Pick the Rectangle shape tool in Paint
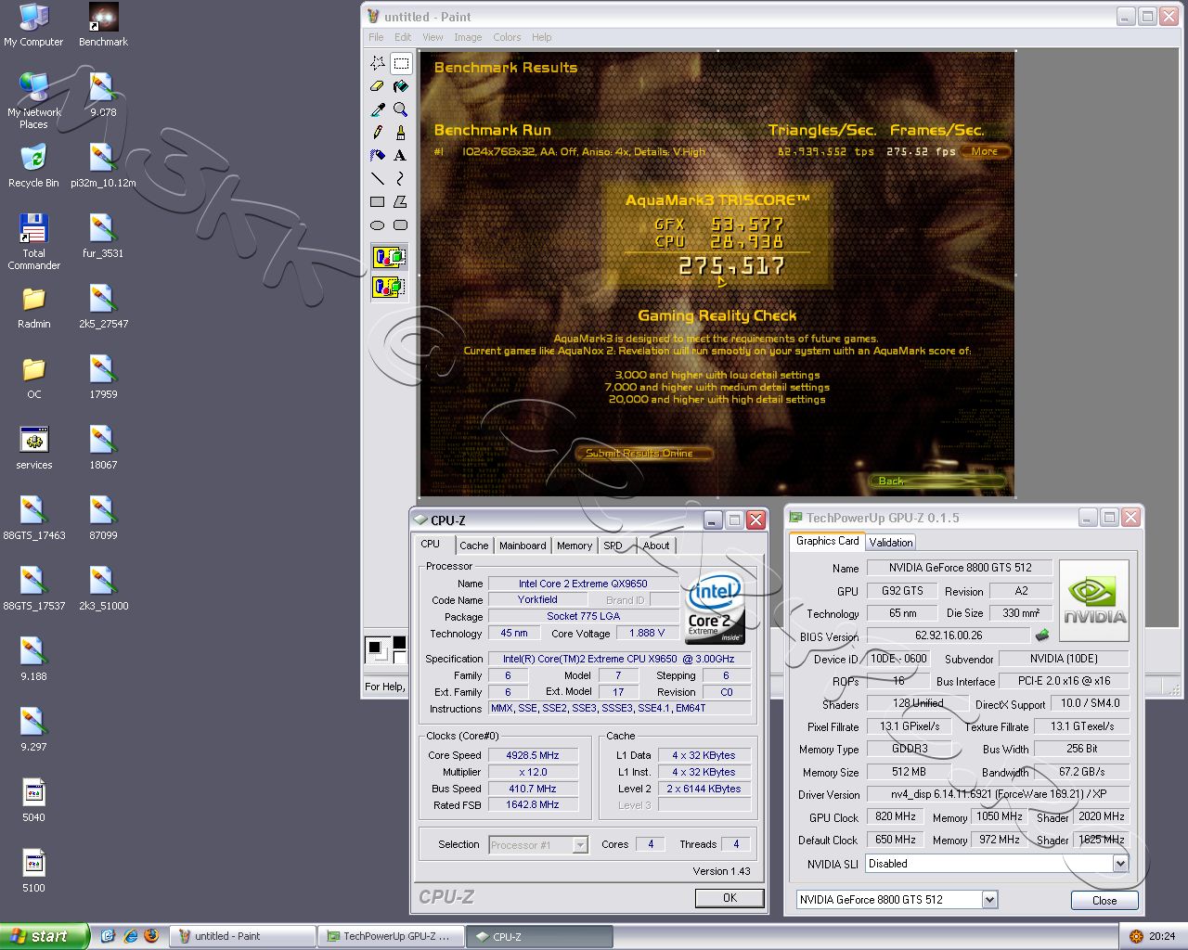Image resolution: width=1188 pixels, height=950 pixels. (x=378, y=201)
